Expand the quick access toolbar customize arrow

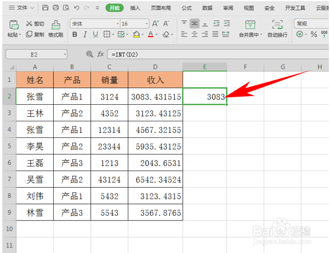point(97,8)
